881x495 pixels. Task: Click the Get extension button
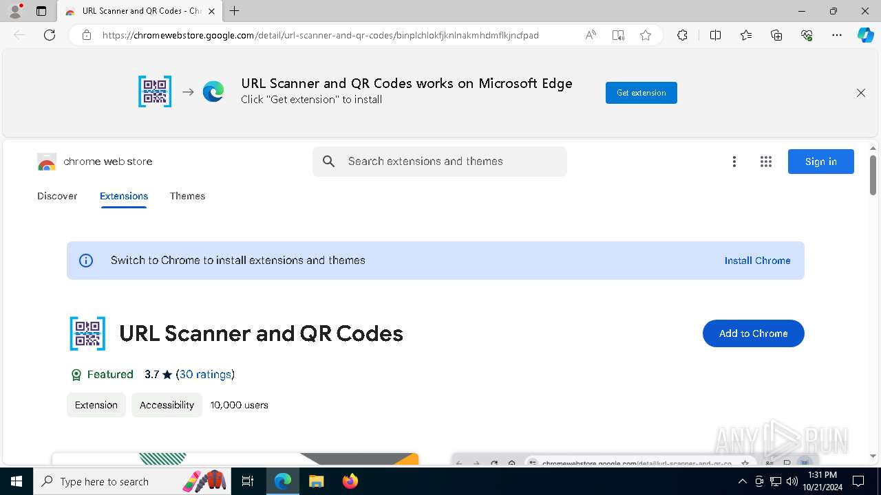641,93
